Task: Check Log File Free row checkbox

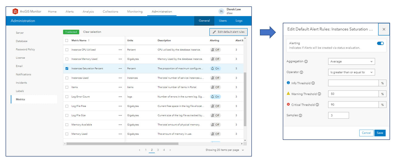Action: click(x=67, y=106)
